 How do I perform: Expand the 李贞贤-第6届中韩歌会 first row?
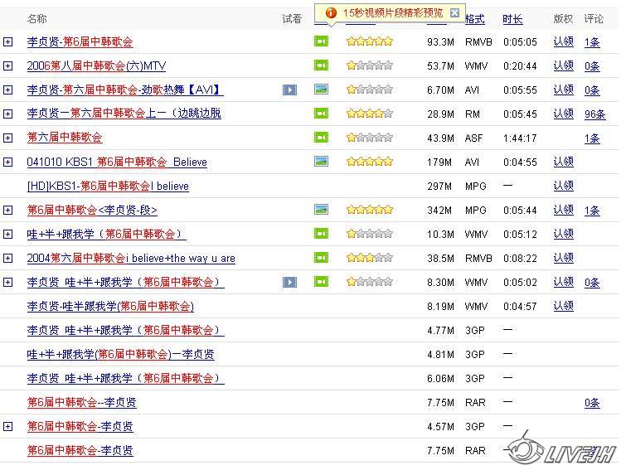point(8,41)
